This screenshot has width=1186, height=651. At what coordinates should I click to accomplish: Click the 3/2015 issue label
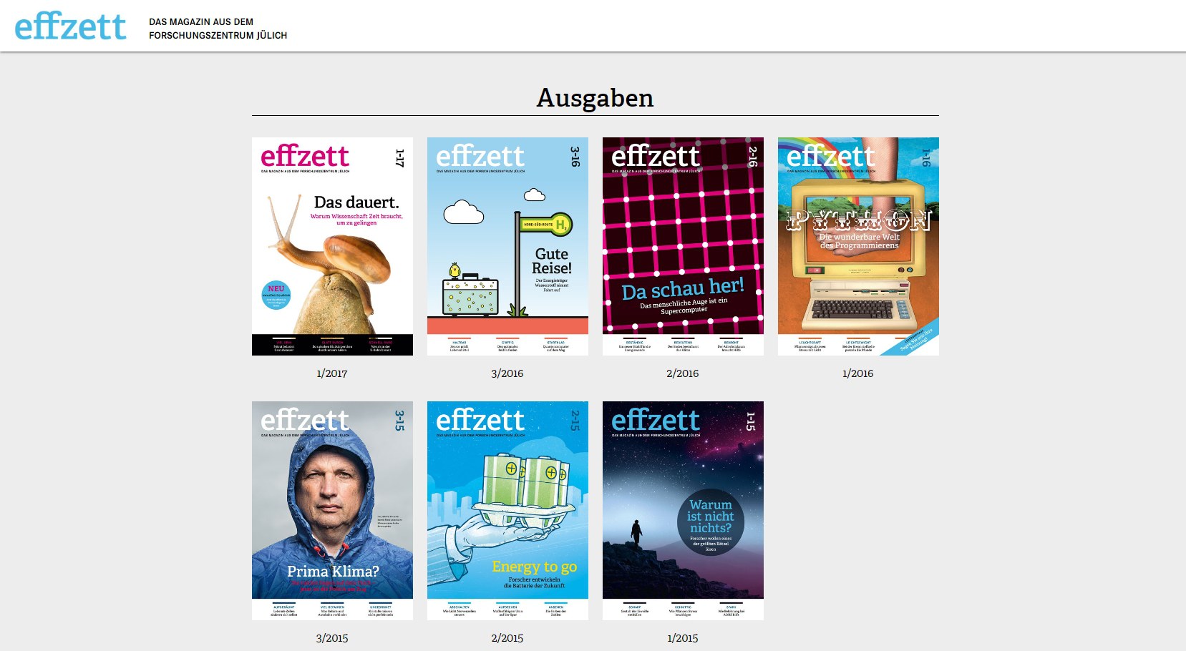coord(332,638)
